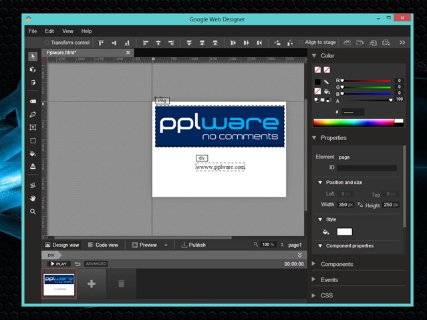
Task: Click Align bottom edges icon
Action: click(127, 43)
